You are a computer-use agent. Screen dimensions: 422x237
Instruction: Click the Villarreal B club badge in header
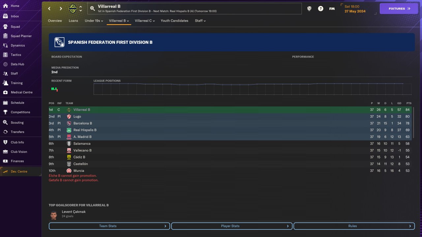tap(73, 9)
